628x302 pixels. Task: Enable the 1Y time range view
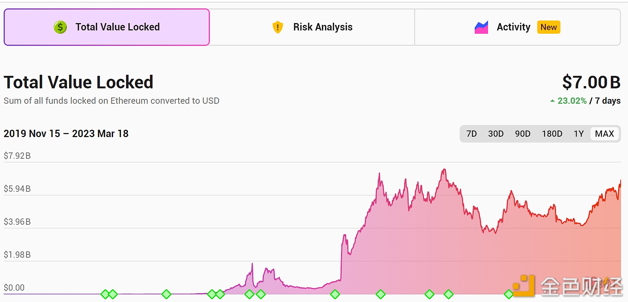(578, 134)
